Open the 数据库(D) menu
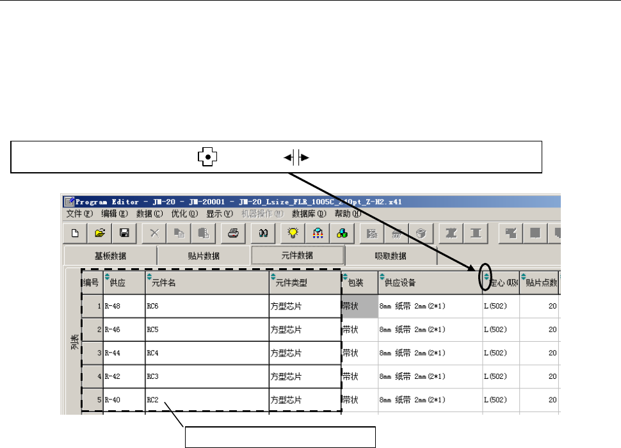Viewport: 621px width, 448px height. (x=309, y=214)
